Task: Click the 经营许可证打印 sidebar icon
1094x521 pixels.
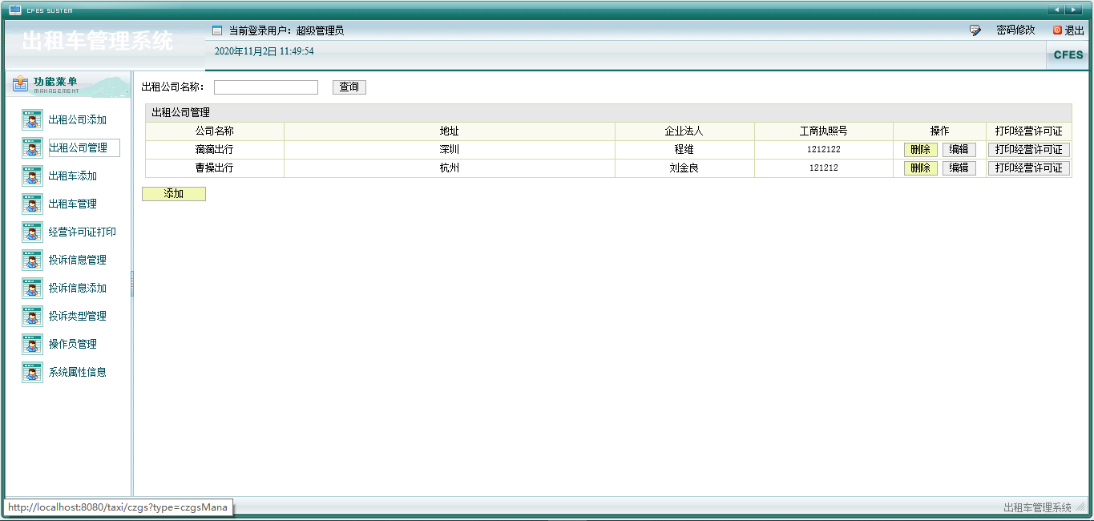Action: tap(31, 232)
